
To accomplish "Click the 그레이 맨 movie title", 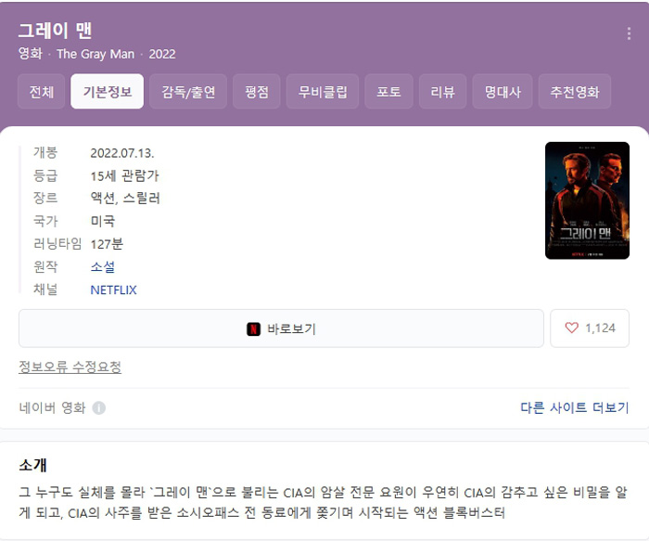I will tap(55, 31).
